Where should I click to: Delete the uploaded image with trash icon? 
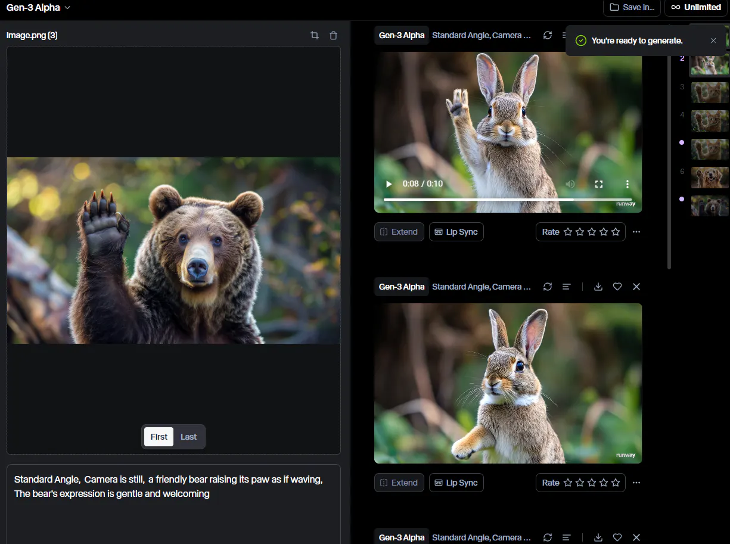(334, 36)
